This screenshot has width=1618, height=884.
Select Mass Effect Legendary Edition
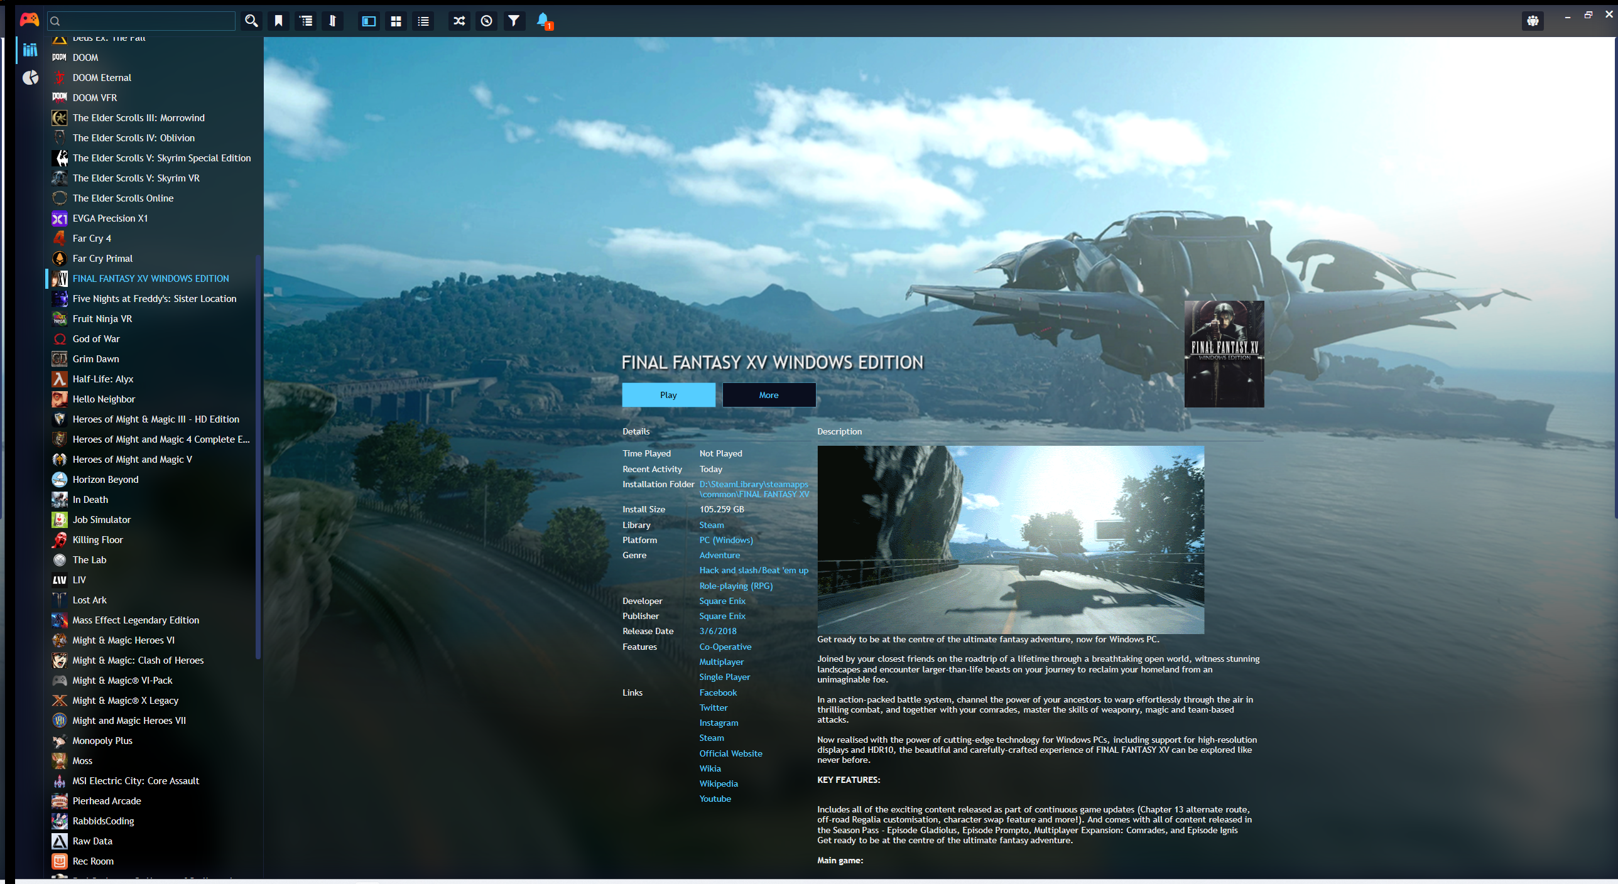click(x=154, y=620)
